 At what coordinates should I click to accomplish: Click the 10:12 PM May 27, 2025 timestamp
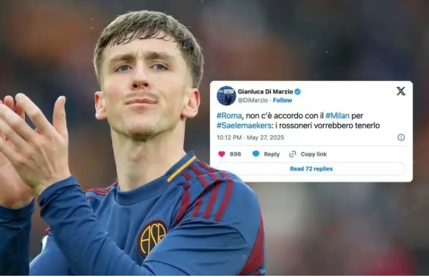tap(250, 137)
